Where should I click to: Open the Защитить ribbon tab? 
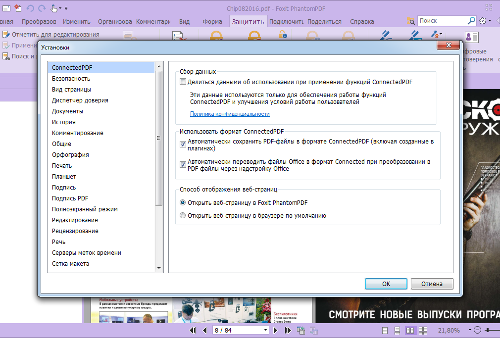248,22
